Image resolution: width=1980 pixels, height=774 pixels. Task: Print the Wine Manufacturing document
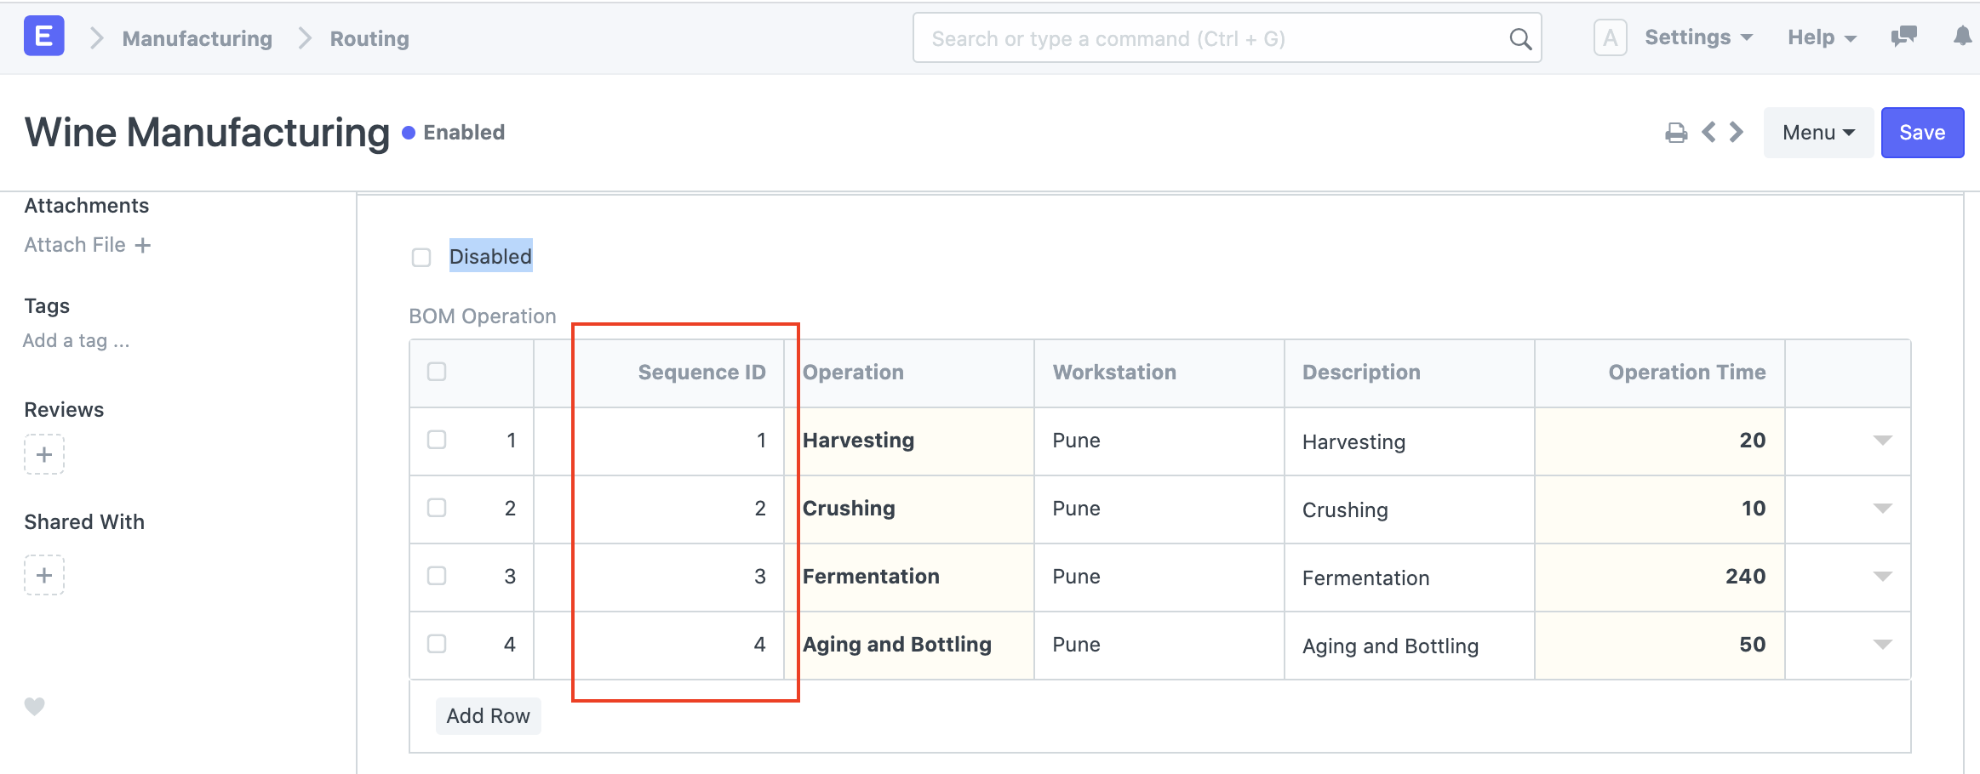click(x=1675, y=133)
